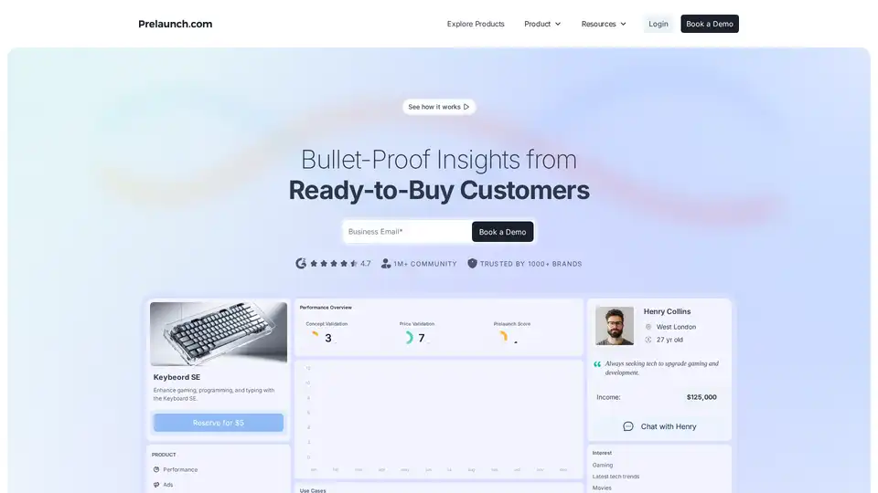Click the Reserve for $5 button
Image resolution: width=878 pixels, height=493 pixels.
[x=219, y=423]
